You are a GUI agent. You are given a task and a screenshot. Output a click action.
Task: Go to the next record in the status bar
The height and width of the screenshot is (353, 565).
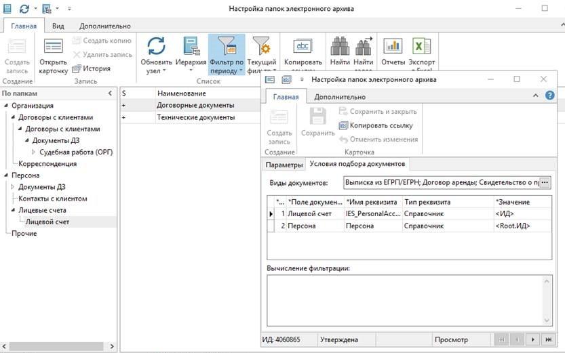pyautogui.click(x=533, y=339)
